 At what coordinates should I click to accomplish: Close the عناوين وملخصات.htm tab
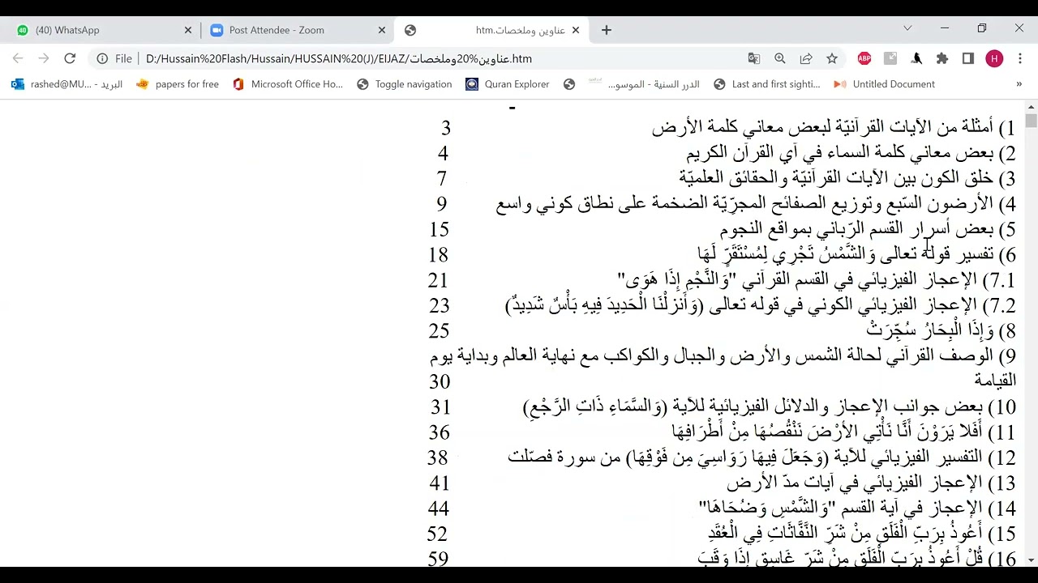click(x=576, y=30)
